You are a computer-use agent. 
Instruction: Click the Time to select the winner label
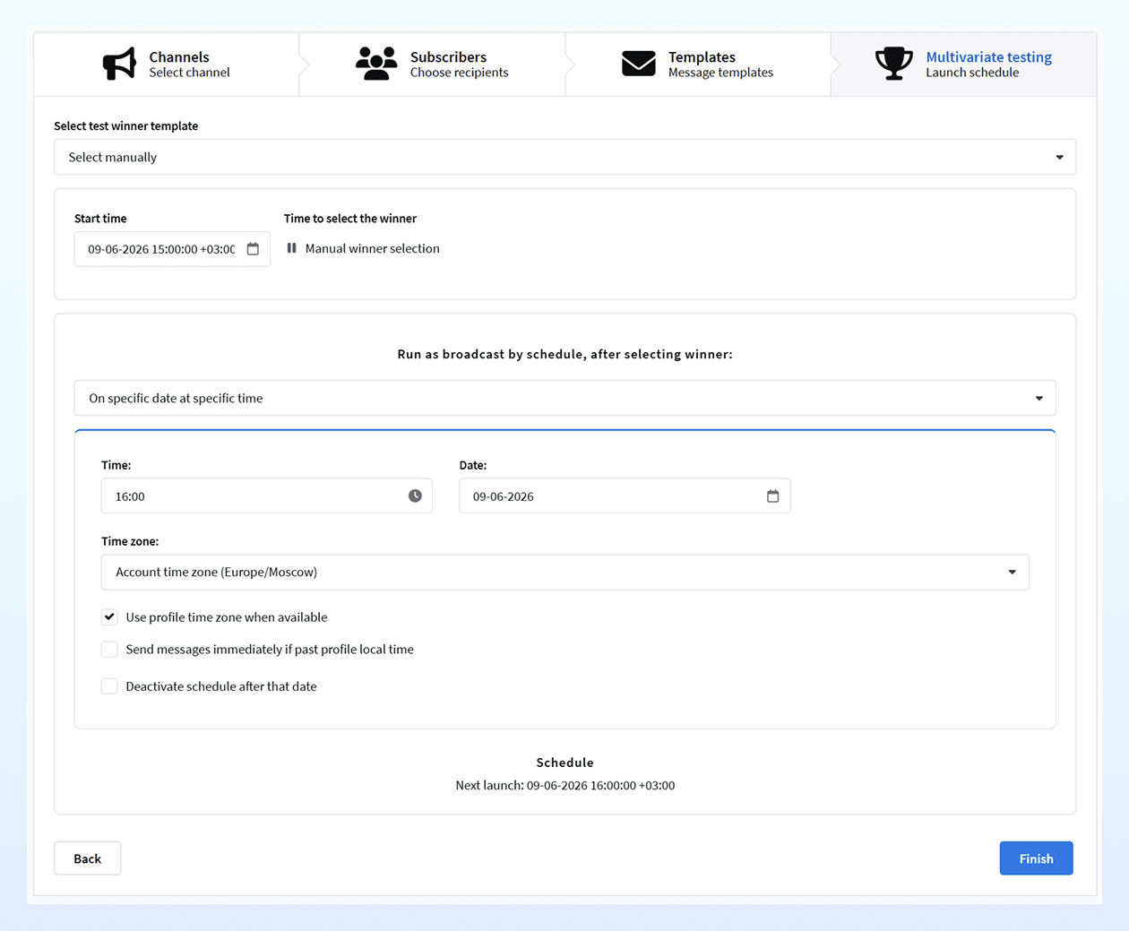350,218
